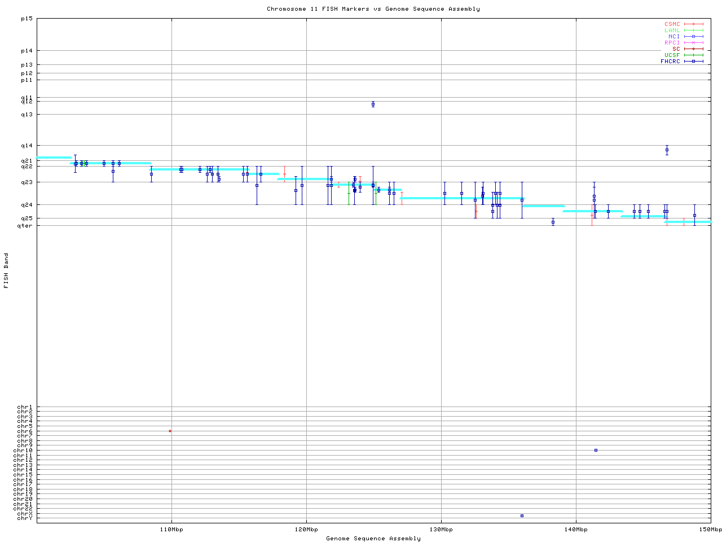The width and height of the screenshot is (722, 542).
Task: Click the 130Mbp x-axis tick label
Action: click(x=441, y=530)
